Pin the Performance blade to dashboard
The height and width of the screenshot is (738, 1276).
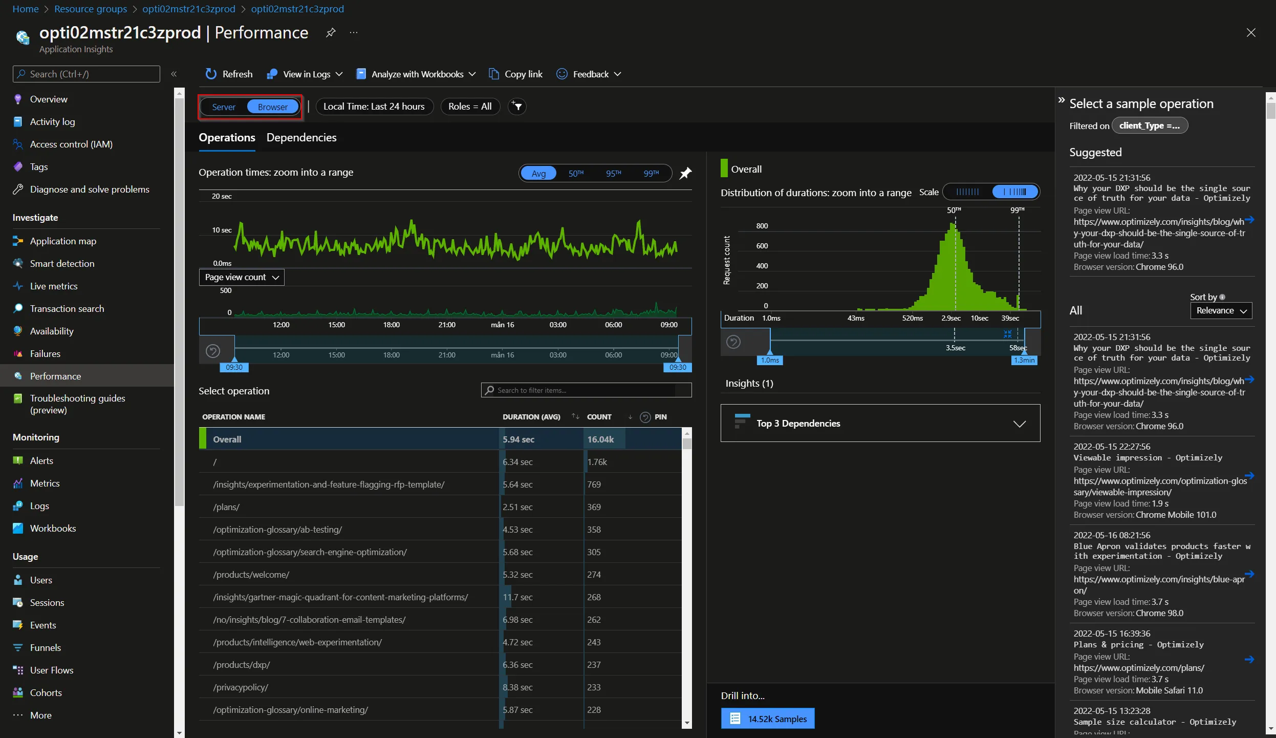(331, 32)
